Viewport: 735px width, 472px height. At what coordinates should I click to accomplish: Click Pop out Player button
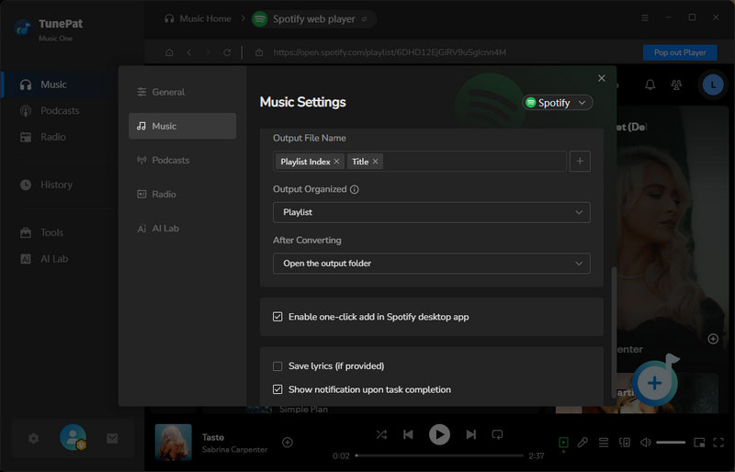tap(680, 52)
